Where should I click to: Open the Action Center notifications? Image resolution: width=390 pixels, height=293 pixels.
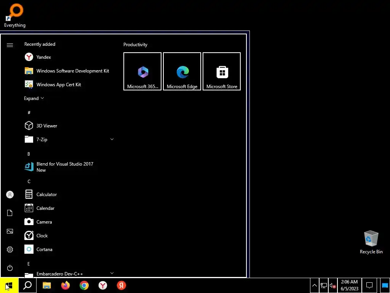point(369,285)
